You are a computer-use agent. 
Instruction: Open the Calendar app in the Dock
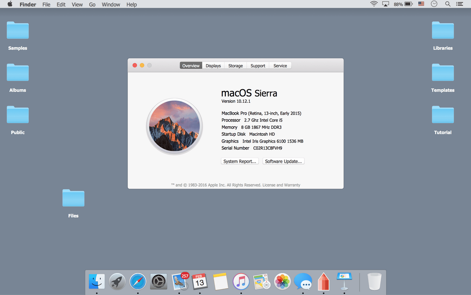tap(200, 281)
